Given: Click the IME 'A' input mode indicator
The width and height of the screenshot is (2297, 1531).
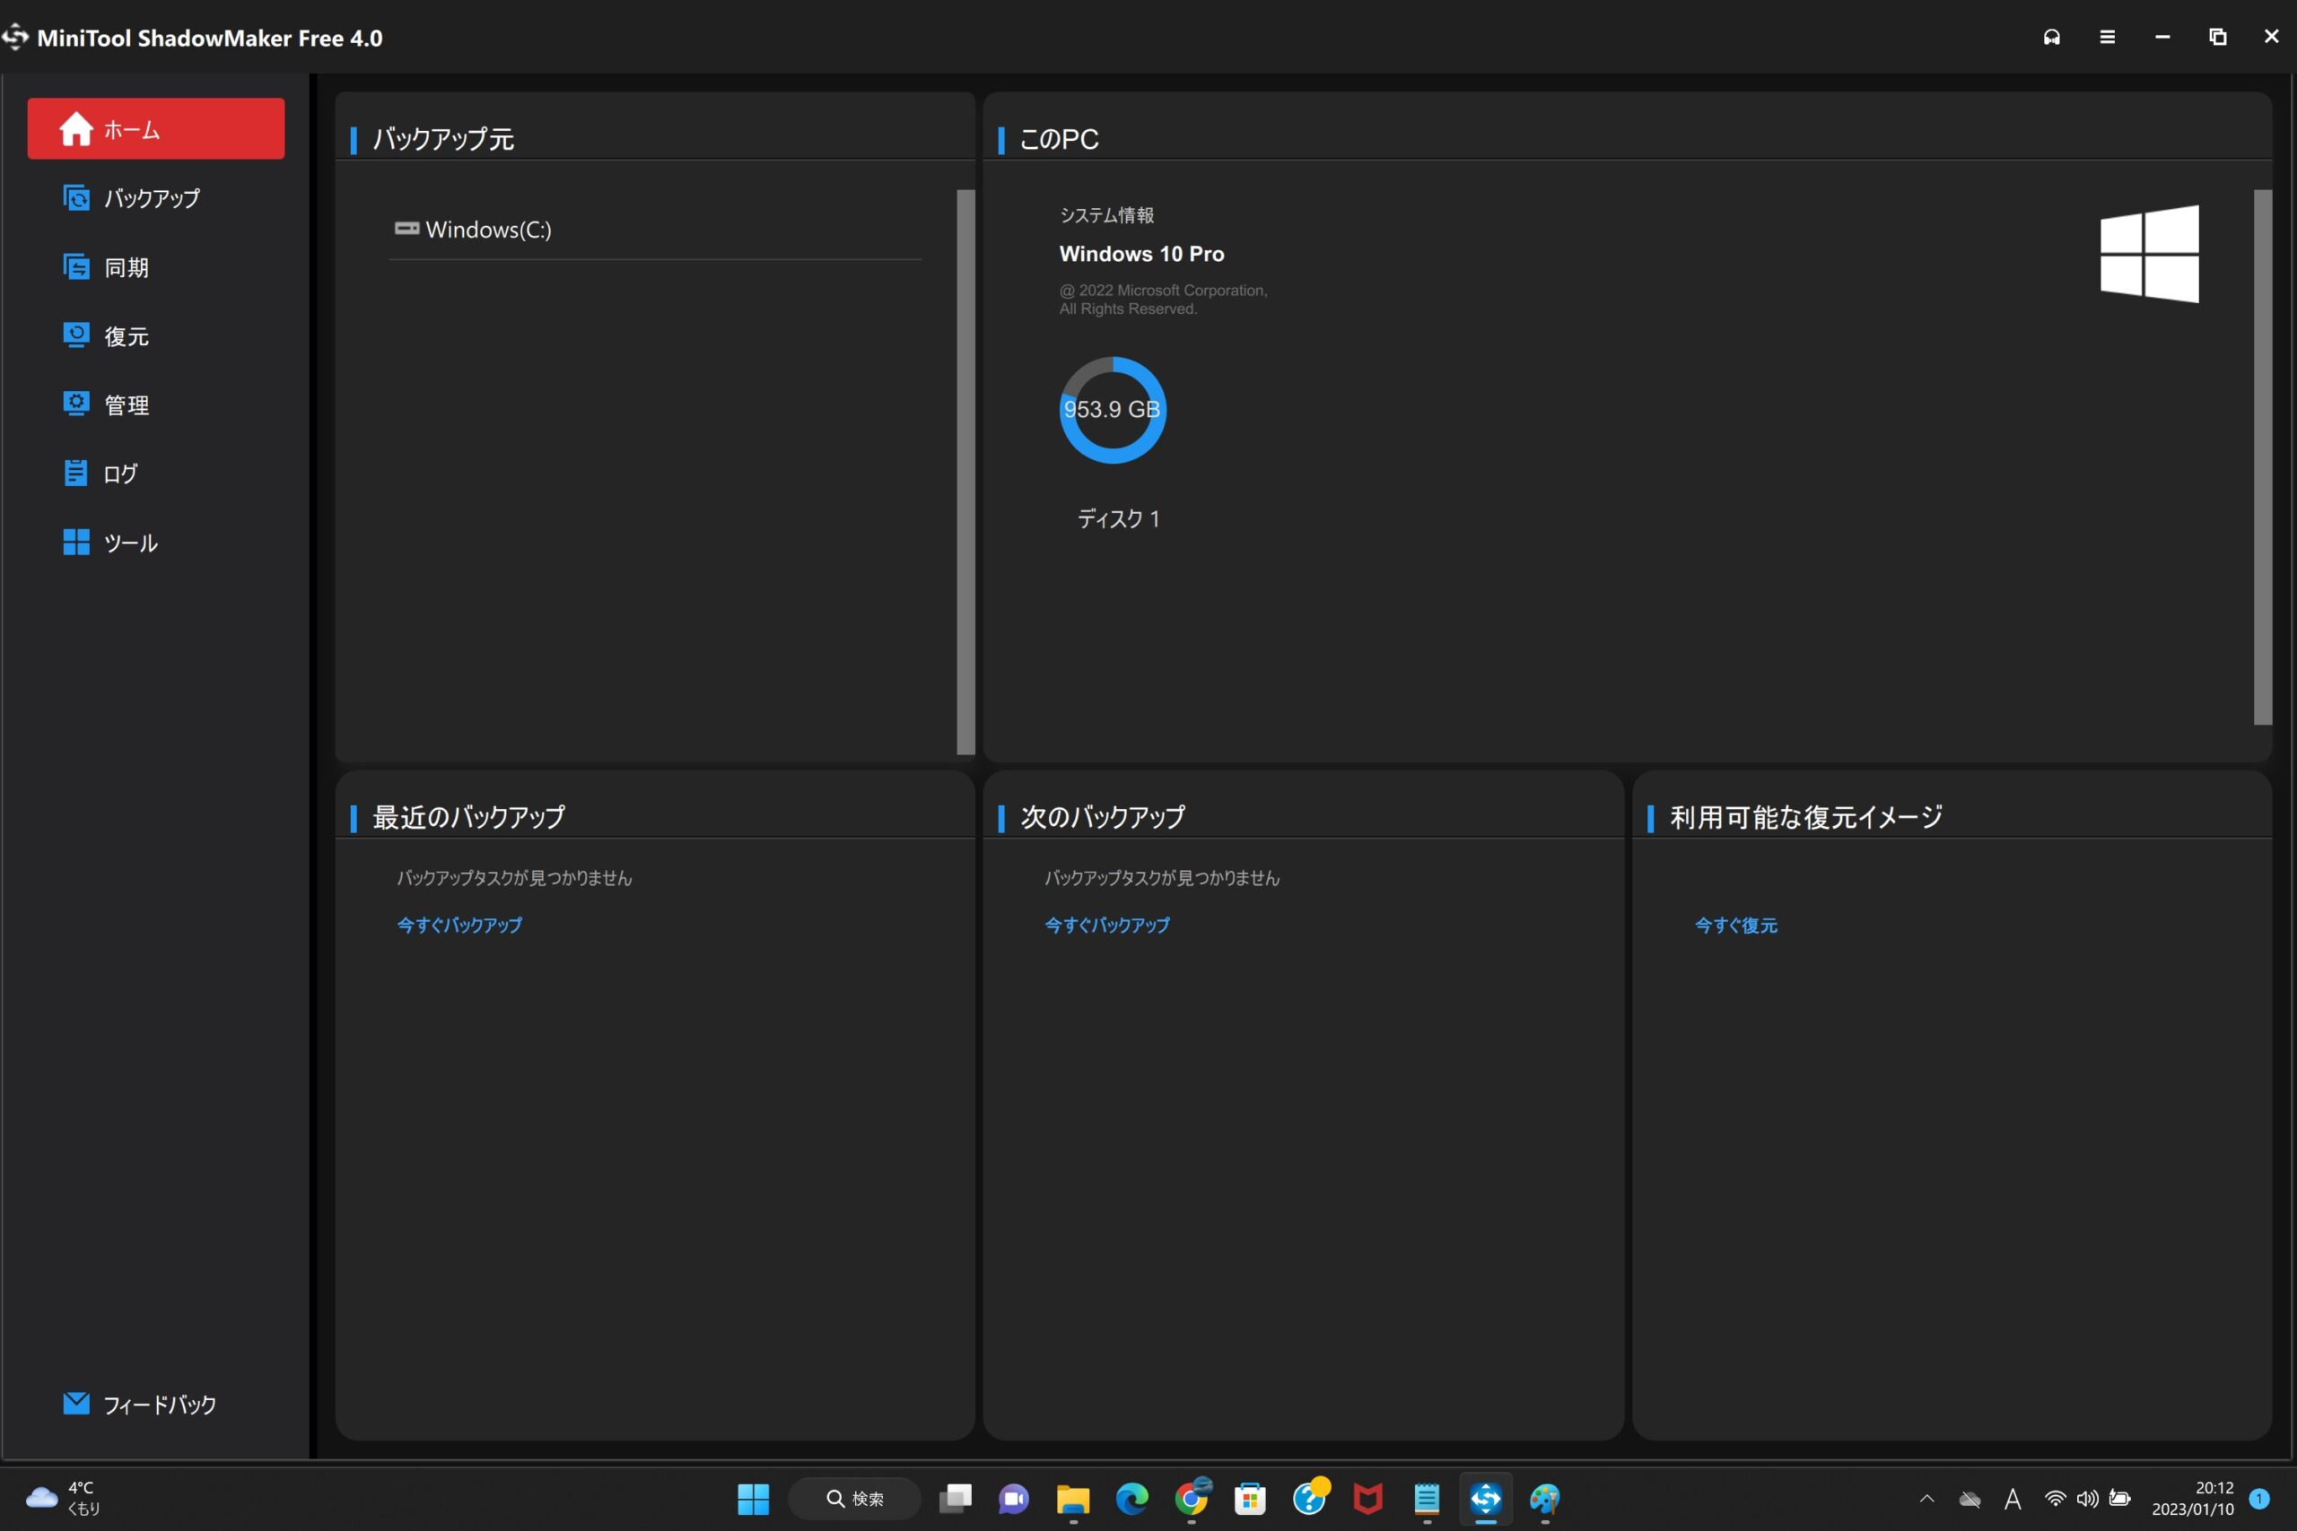Looking at the screenshot, I should 2013,1499.
